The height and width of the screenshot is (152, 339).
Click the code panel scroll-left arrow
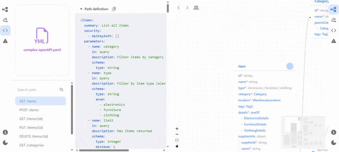(x=78, y=150)
